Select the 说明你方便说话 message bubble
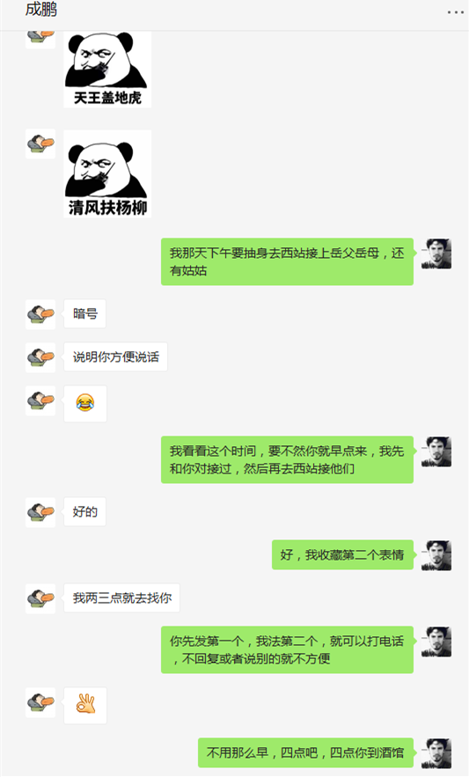This screenshot has height=777, width=469. click(x=115, y=357)
